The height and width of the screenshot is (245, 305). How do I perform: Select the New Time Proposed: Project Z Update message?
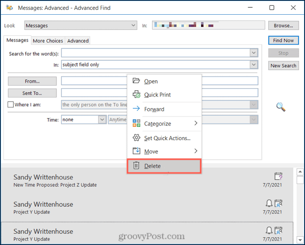(x=147, y=181)
